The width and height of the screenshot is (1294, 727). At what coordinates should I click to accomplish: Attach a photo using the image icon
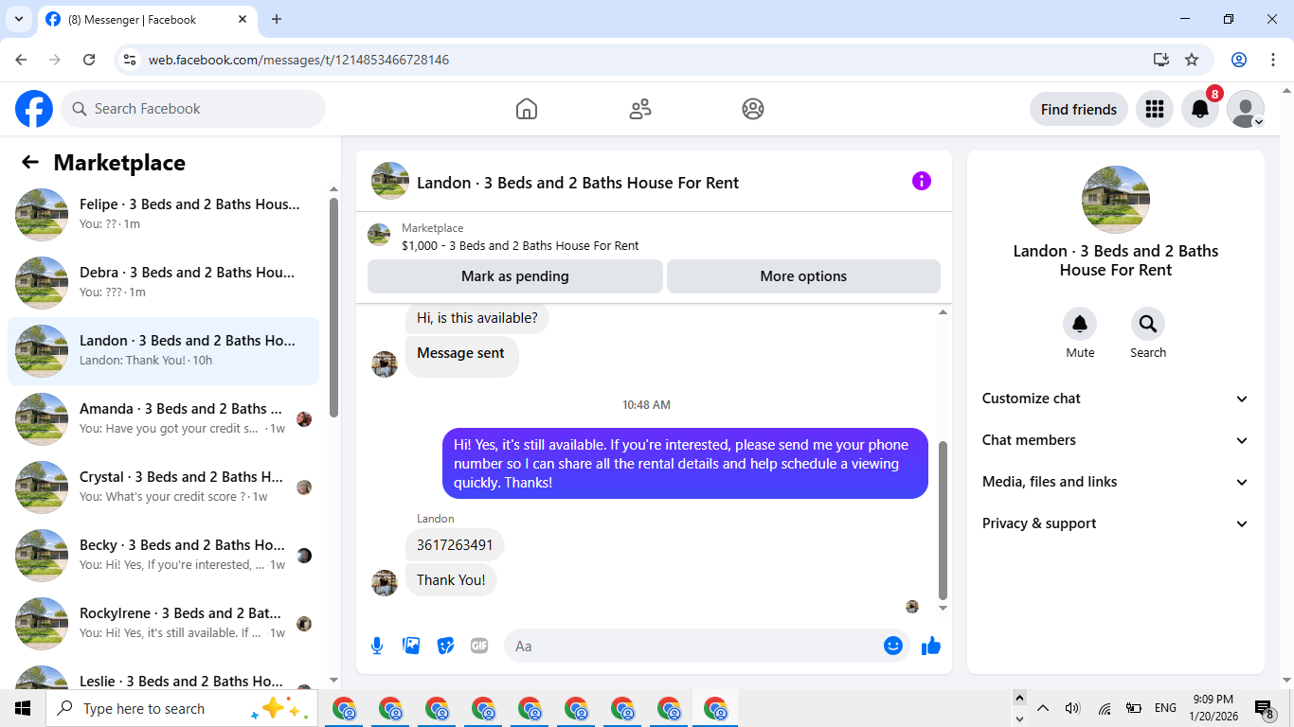tap(411, 646)
